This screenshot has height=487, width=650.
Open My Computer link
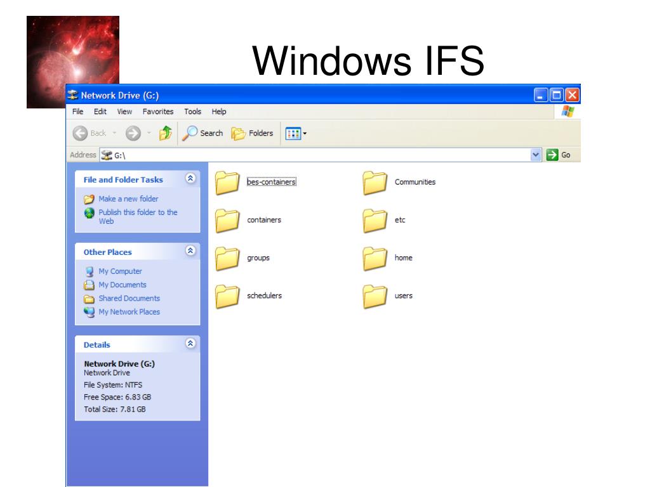pos(120,271)
